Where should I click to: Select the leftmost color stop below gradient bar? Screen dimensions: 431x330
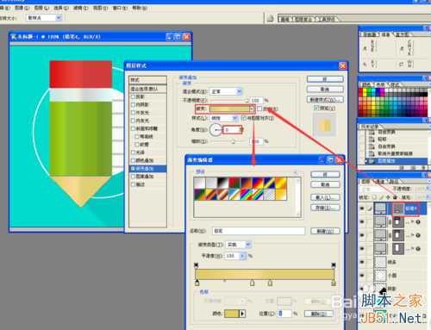[197, 283]
